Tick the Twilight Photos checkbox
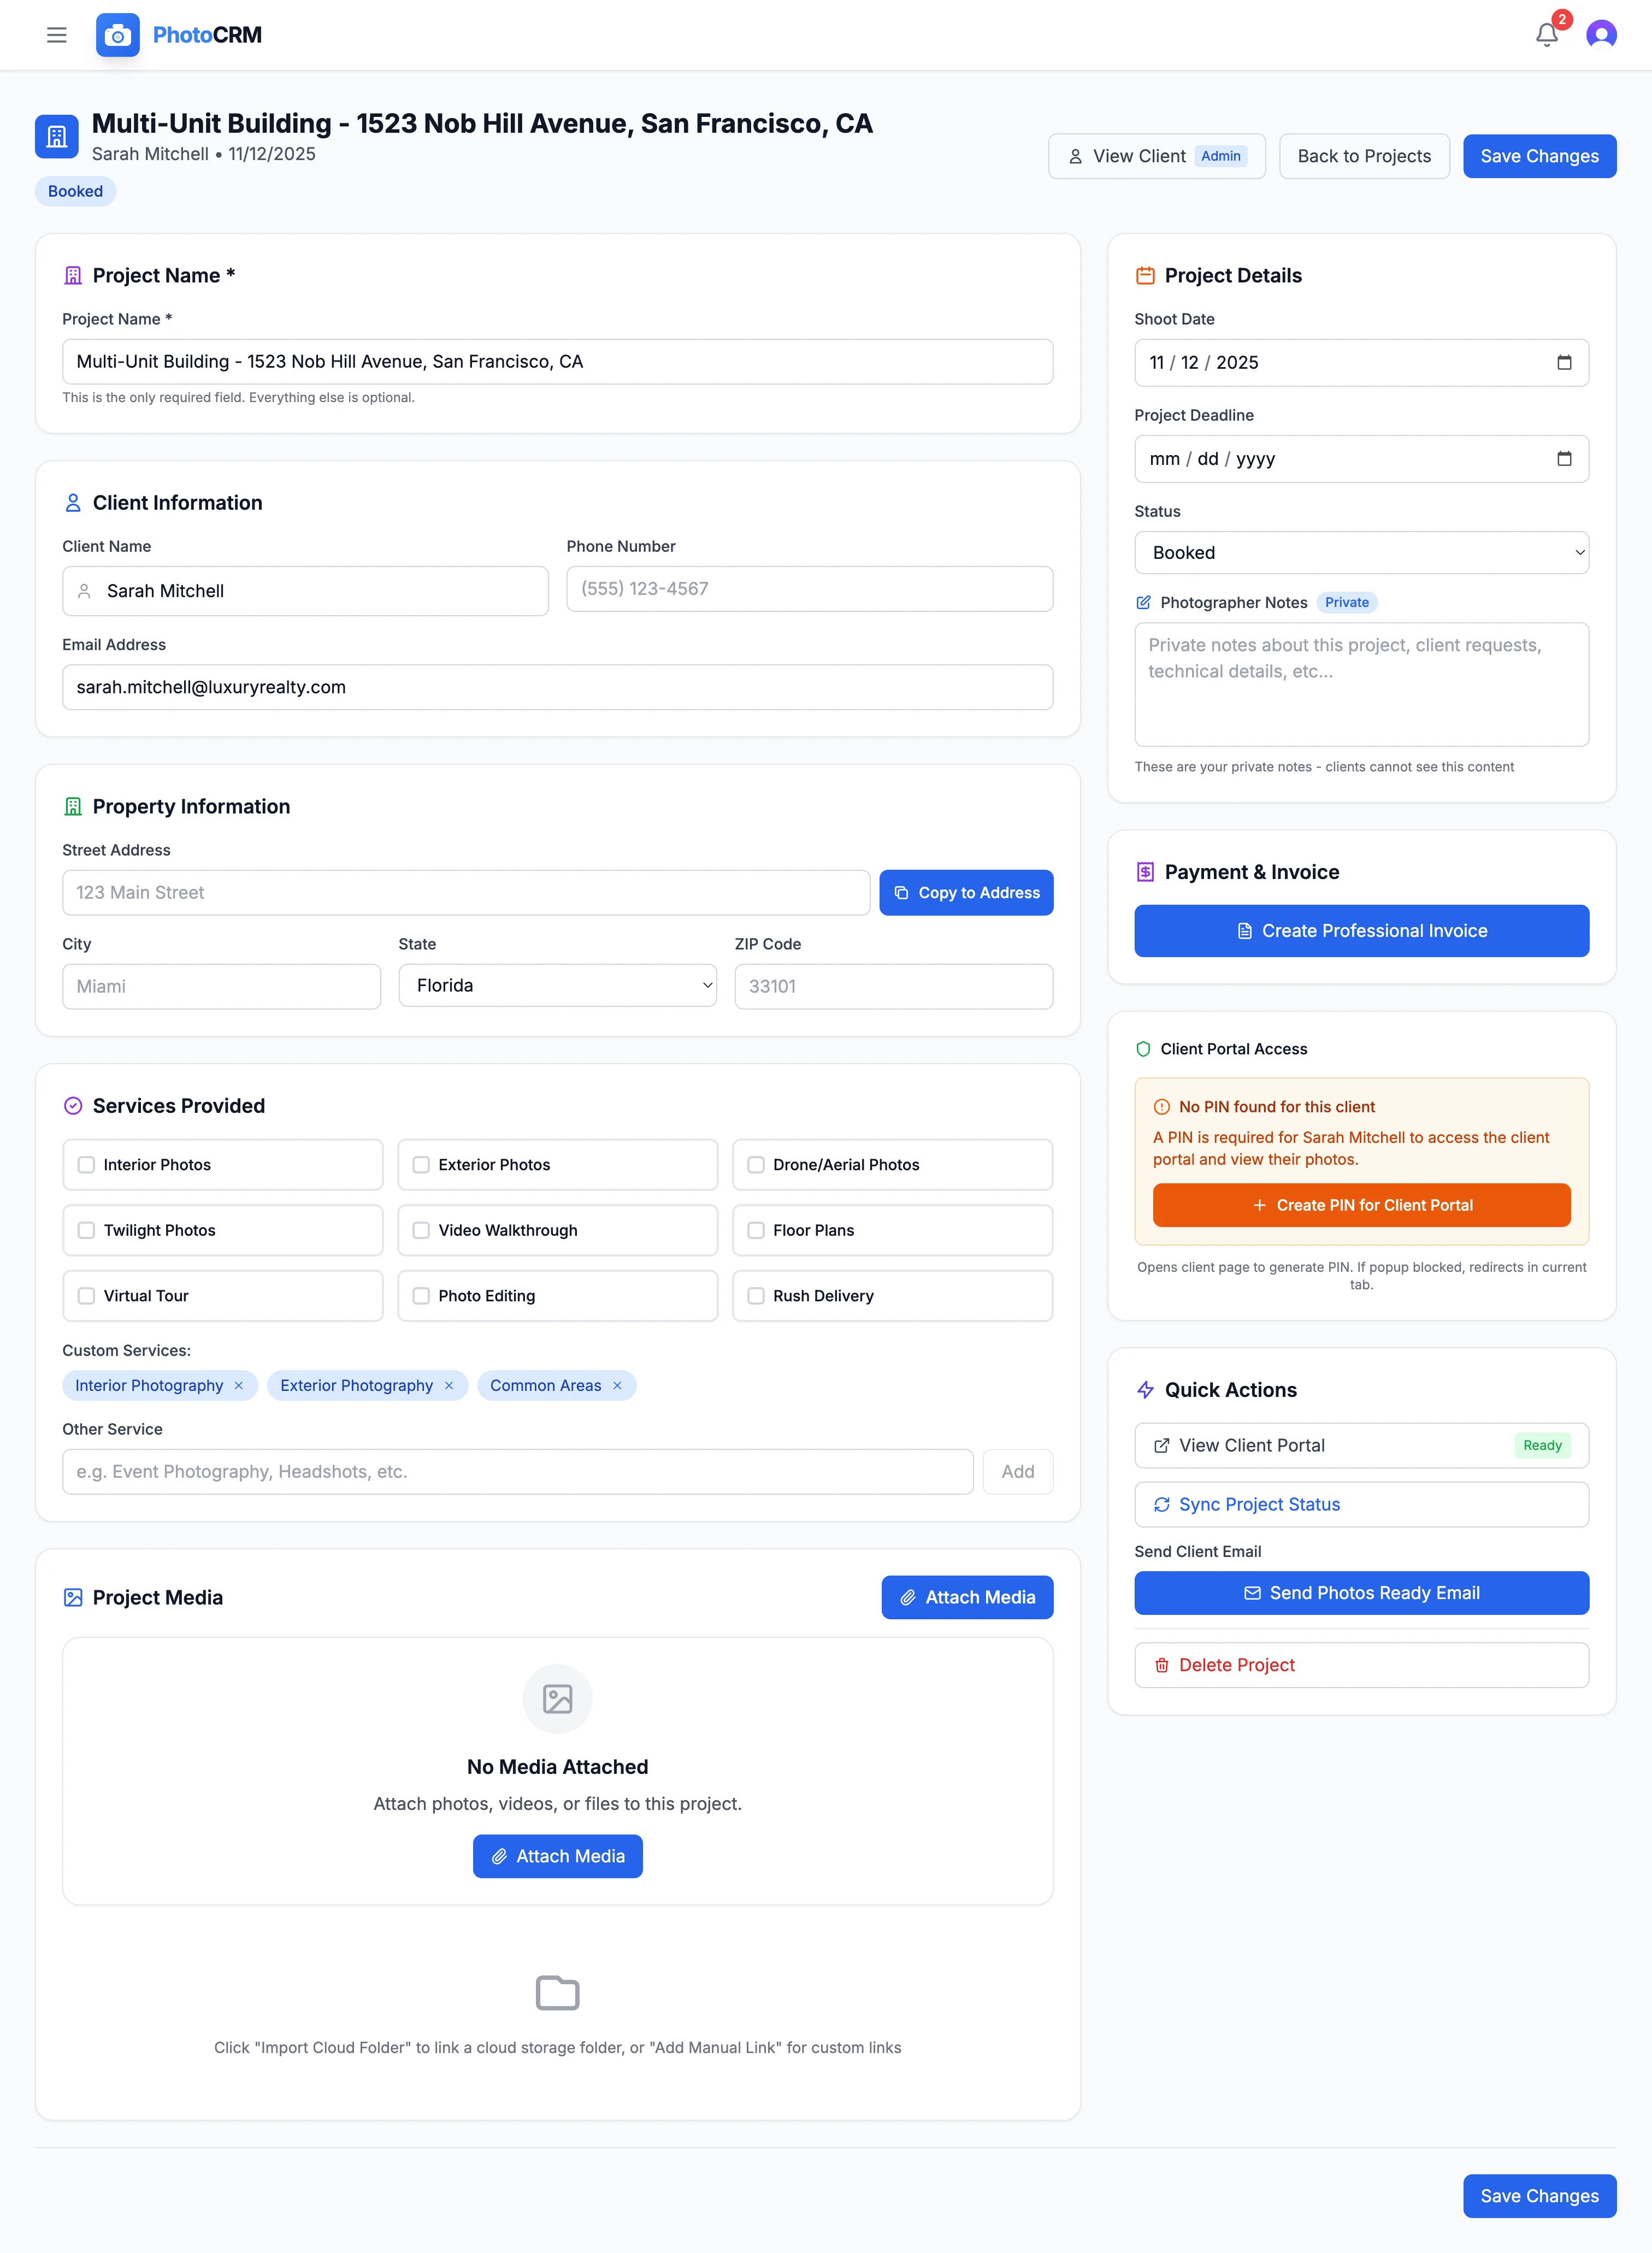Screen dimensions: 1652x2253 point(86,1230)
